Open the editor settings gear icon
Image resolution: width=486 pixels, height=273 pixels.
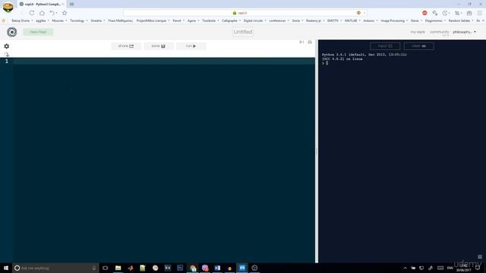point(7,46)
